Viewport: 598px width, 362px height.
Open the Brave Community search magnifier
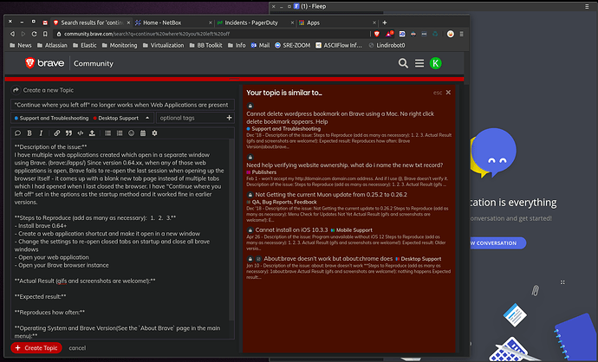pyautogui.click(x=403, y=63)
